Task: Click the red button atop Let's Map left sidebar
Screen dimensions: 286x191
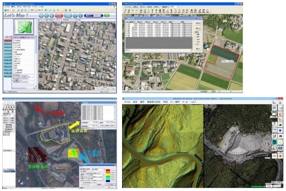Action: tap(8, 40)
